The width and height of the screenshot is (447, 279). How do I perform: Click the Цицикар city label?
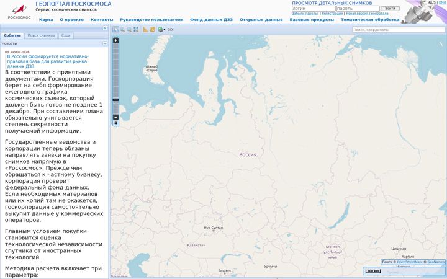point(399,249)
